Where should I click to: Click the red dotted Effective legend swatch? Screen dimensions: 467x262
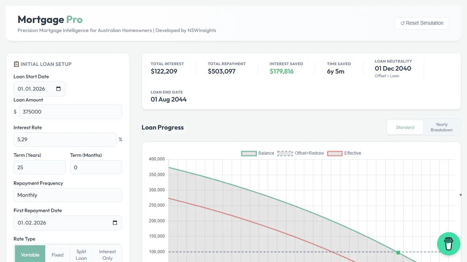click(x=335, y=153)
